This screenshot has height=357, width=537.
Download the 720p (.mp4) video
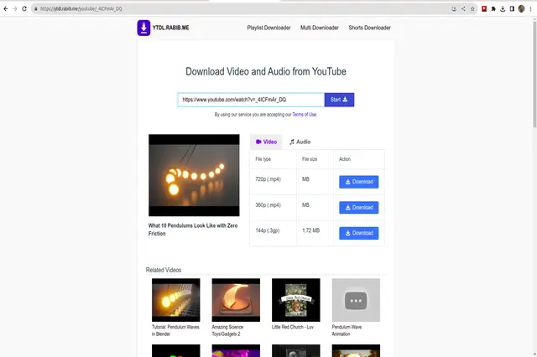pyautogui.click(x=358, y=182)
